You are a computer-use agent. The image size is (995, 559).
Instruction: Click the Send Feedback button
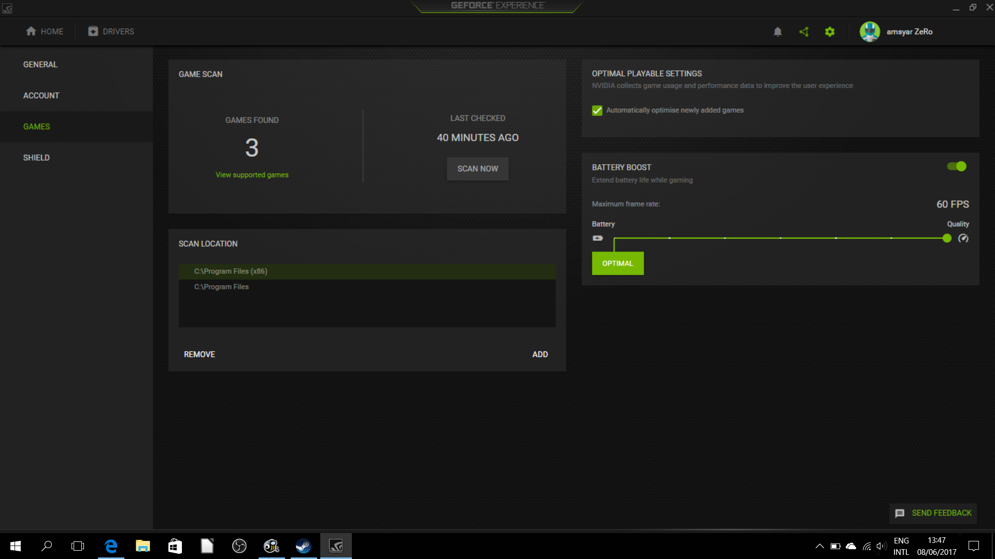click(933, 513)
